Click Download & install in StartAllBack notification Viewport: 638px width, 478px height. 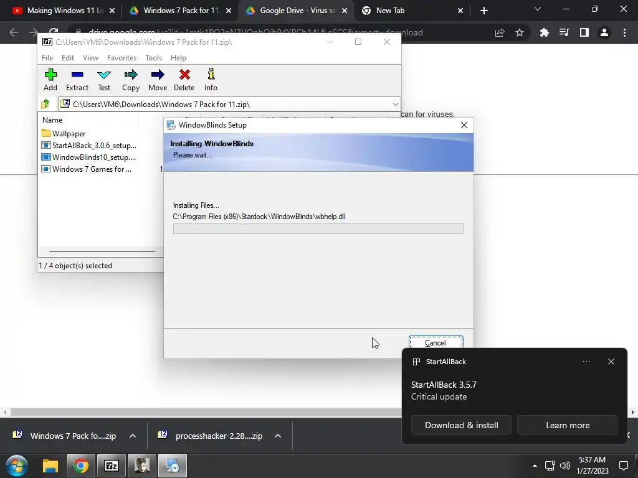(462, 425)
